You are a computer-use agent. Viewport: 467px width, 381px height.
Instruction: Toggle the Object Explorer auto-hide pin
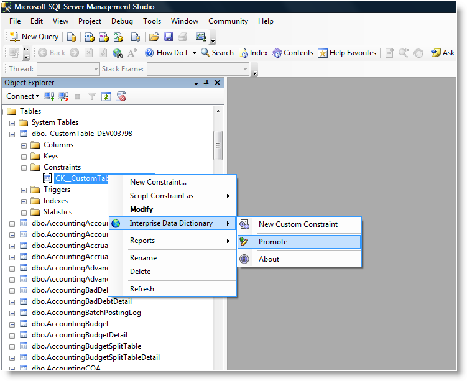pyautogui.click(x=206, y=83)
